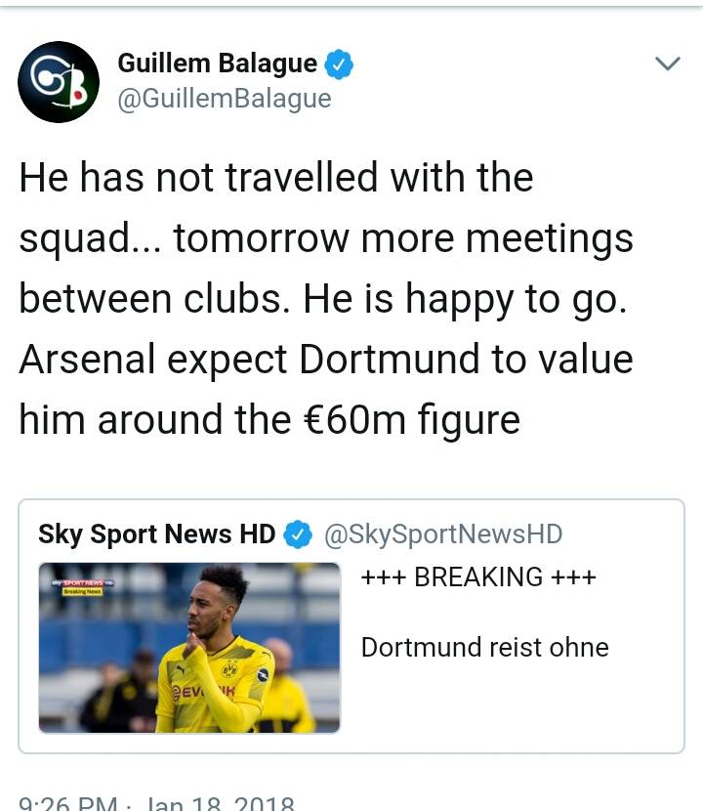Click the BVB crest on the jersey
This screenshot has width=703, height=811.
pyautogui.click(x=229, y=670)
